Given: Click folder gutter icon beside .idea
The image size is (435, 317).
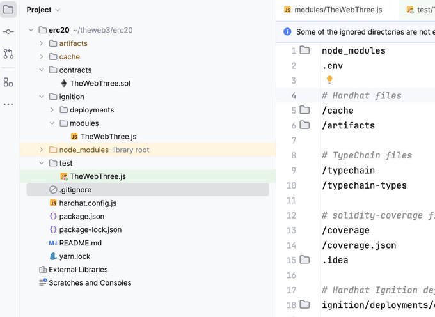Looking at the screenshot, I should 304,260.
